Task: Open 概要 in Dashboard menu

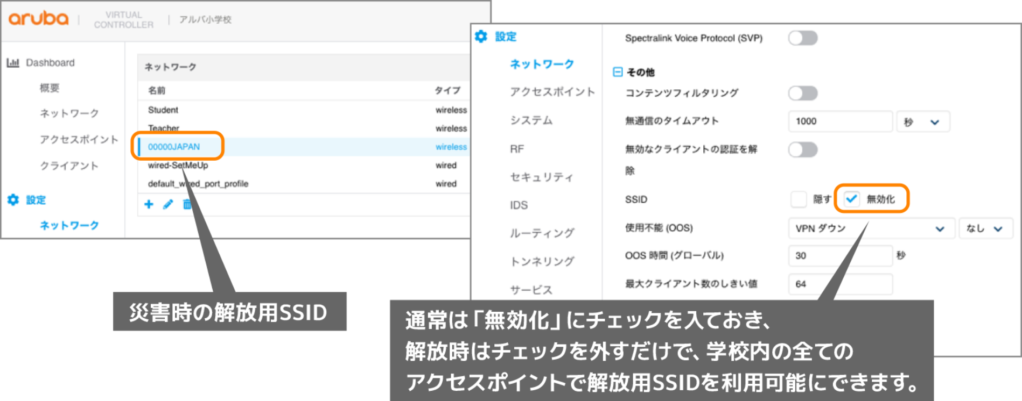Action: coord(50,88)
